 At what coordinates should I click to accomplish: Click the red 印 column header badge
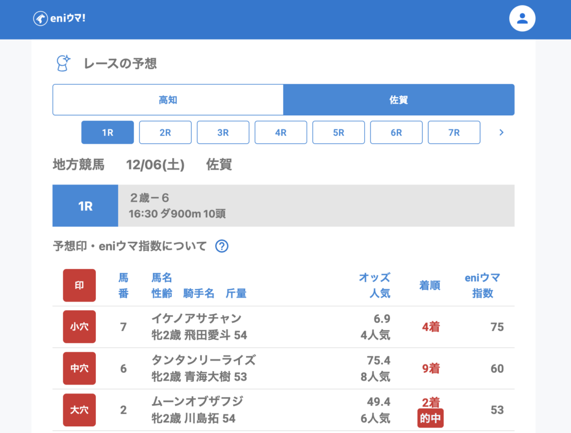[x=79, y=285]
